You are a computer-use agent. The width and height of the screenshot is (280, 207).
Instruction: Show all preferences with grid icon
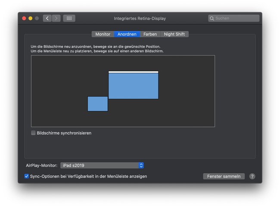click(x=69, y=18)
